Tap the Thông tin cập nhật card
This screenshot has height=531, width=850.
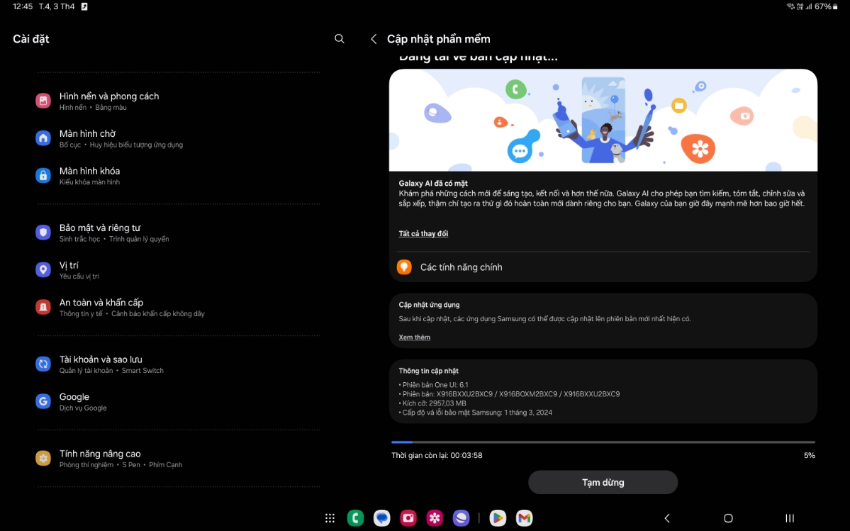(x=603, y=391)
